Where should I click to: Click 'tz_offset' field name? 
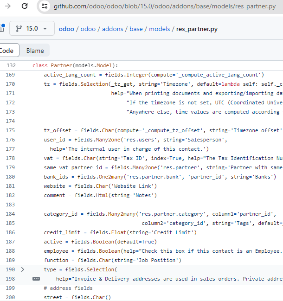pyautogui.click(x=58, y=130)
